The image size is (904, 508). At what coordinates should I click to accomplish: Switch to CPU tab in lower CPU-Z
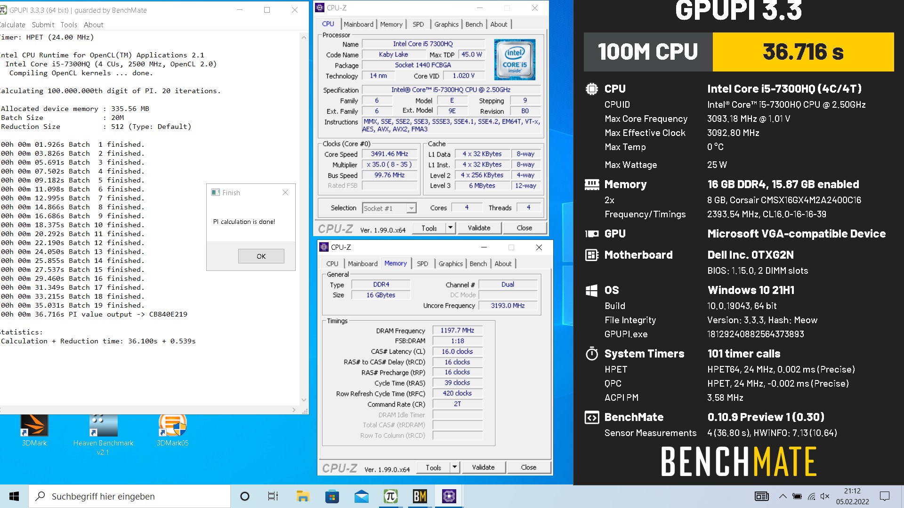tap(332, 263)
